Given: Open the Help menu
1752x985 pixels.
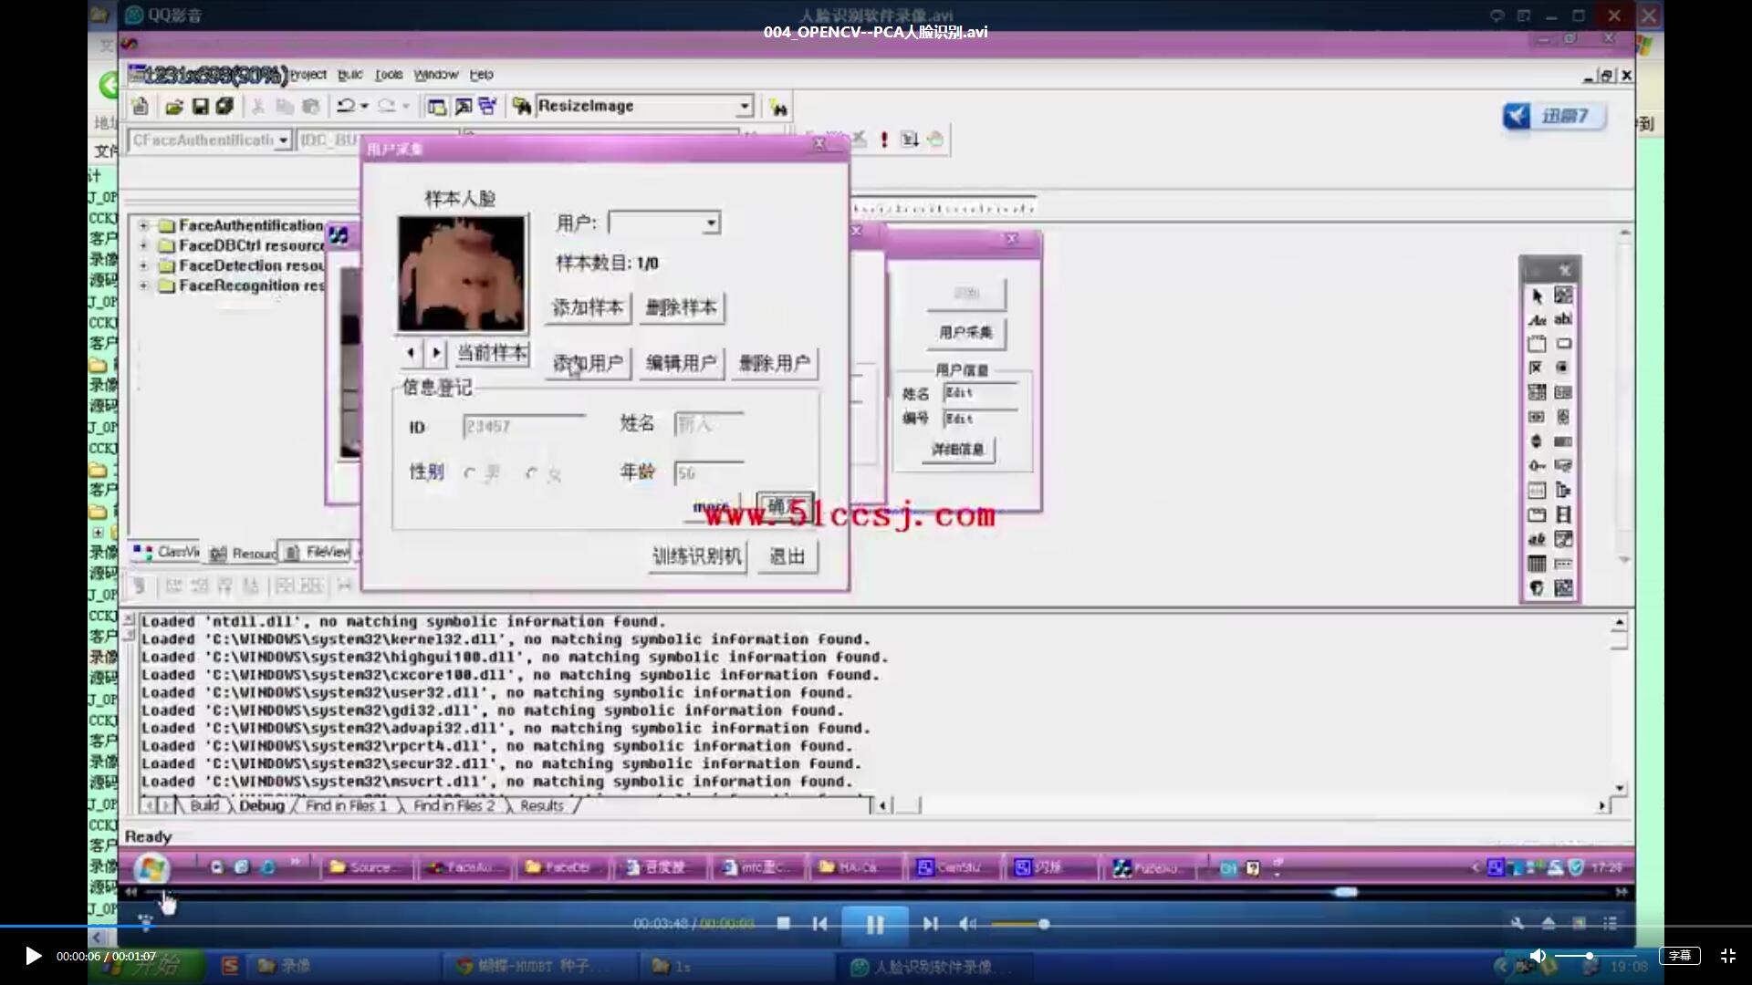Looking at the screenshot, I should point(481,75).
